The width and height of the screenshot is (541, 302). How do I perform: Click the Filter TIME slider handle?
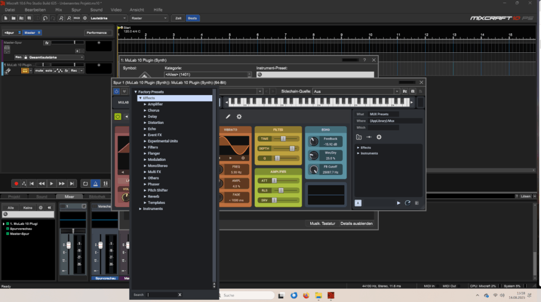pyautogui.click(x=283, y=138)
